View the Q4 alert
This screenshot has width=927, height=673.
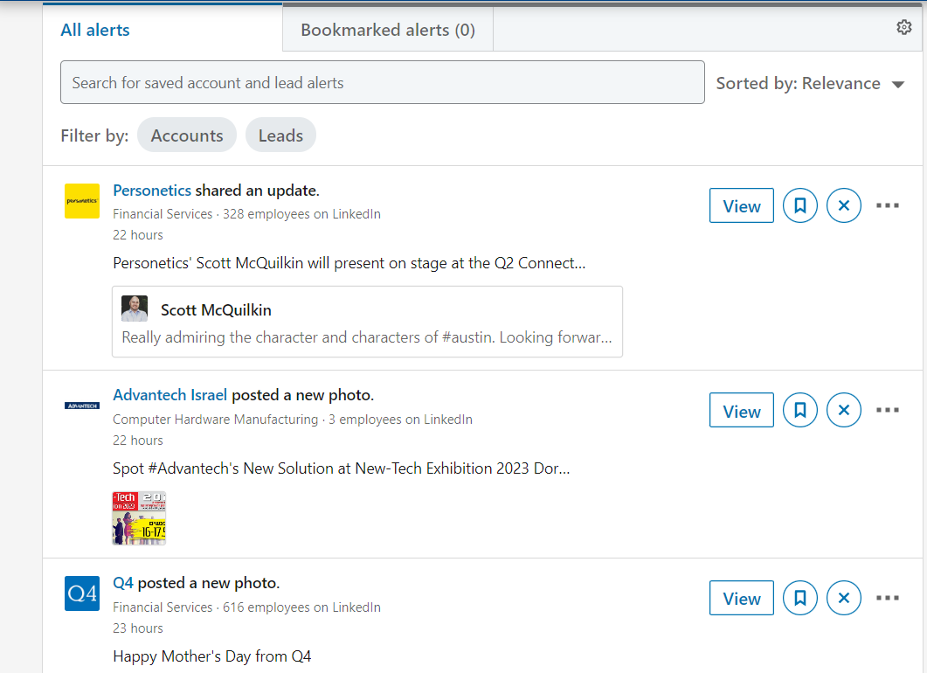[742, 598]
